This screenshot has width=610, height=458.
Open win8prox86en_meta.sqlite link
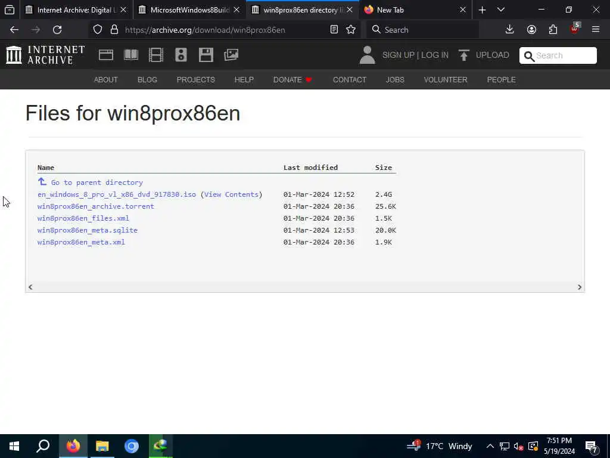coord(88,230)
